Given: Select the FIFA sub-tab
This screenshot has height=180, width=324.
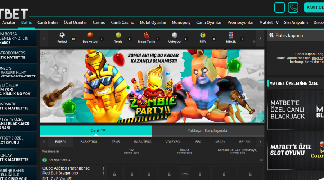Looking at the screenshot, I should coord(198,142).
